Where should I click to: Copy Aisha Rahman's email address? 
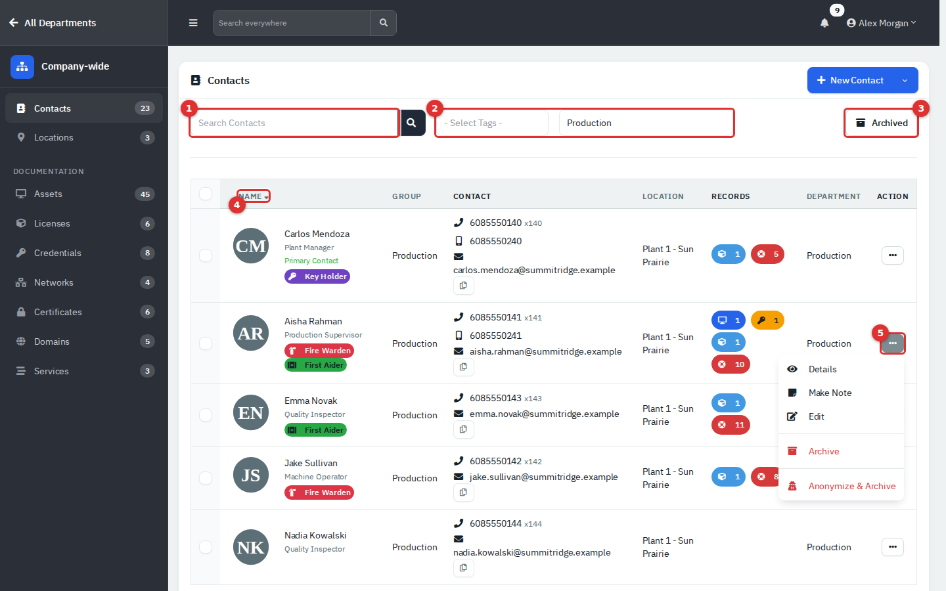click(x=464, y=367)
